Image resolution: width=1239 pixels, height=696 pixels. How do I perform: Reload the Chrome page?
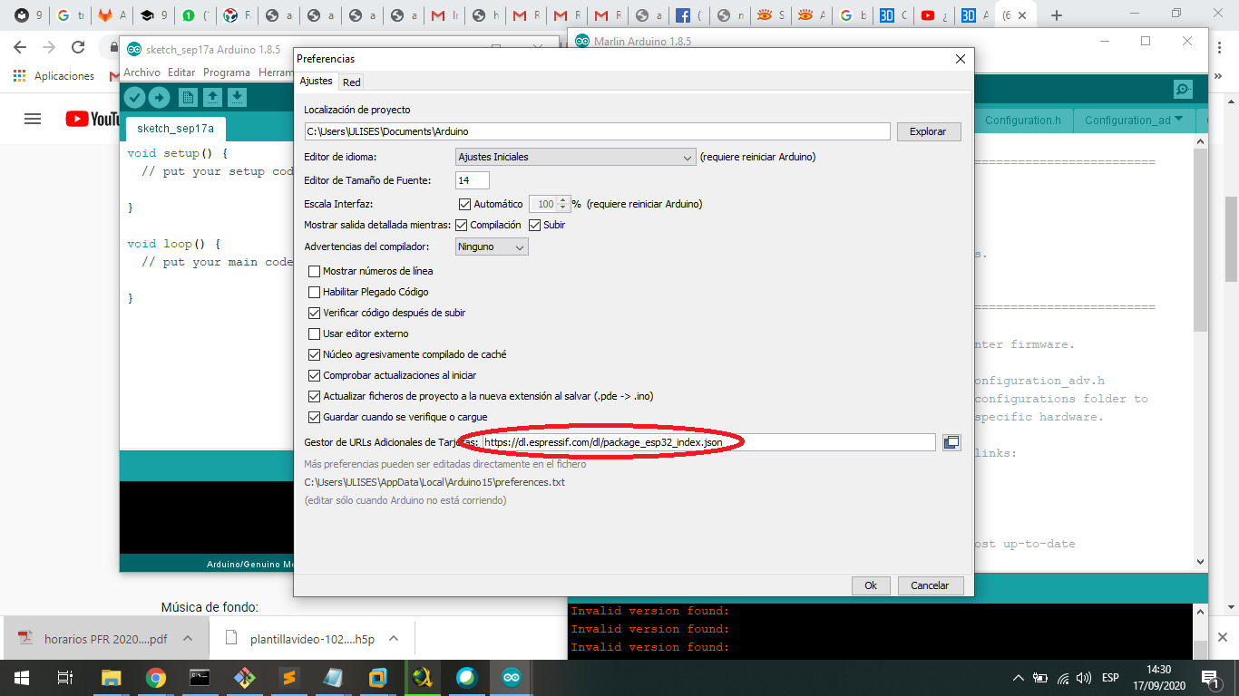click(78, 47)
